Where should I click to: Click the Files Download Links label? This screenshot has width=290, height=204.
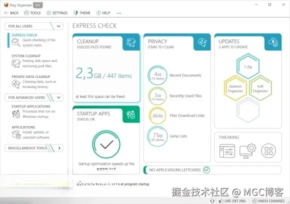[x=187, y=115]
